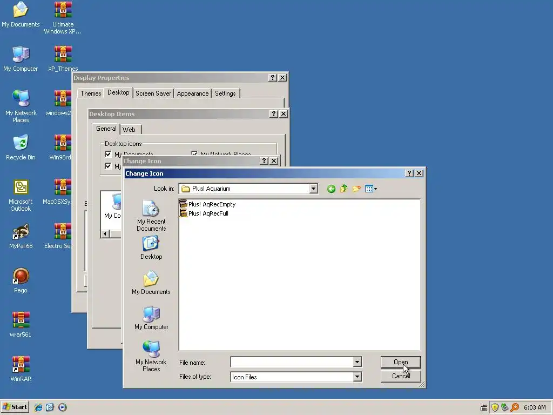553x415 pixels.
Task: Select General tab in Desktop Items
Action: click(x=106, y=129)
